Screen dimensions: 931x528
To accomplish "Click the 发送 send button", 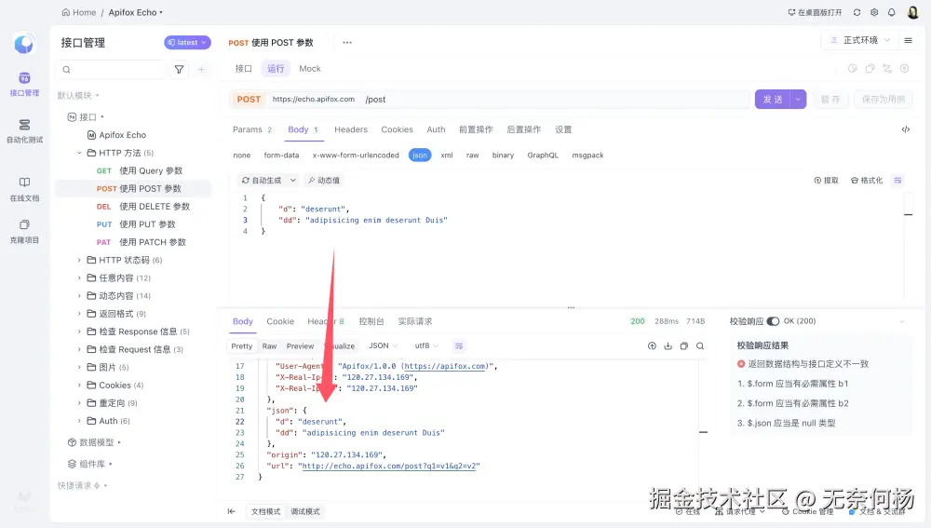I will (x=773, y=100).
